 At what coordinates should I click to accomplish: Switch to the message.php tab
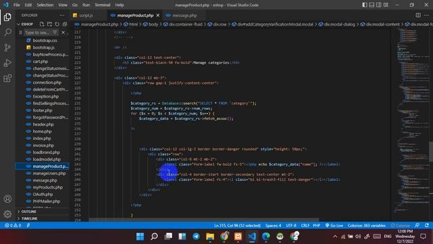tap(185, 15)
